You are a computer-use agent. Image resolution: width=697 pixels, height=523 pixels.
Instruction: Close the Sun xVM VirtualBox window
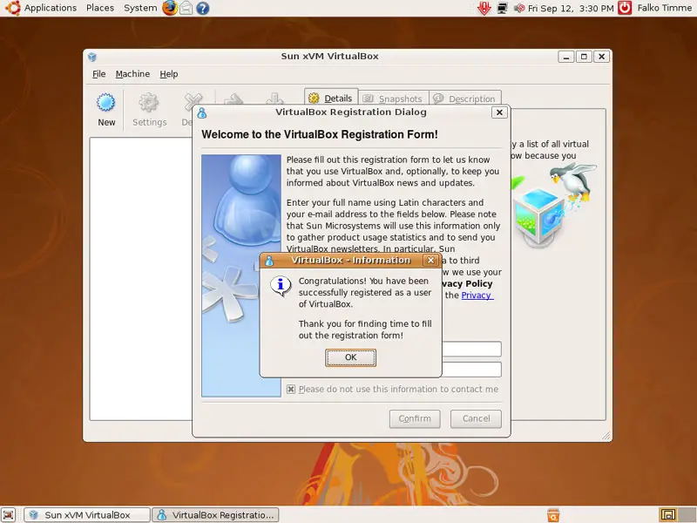601,57
